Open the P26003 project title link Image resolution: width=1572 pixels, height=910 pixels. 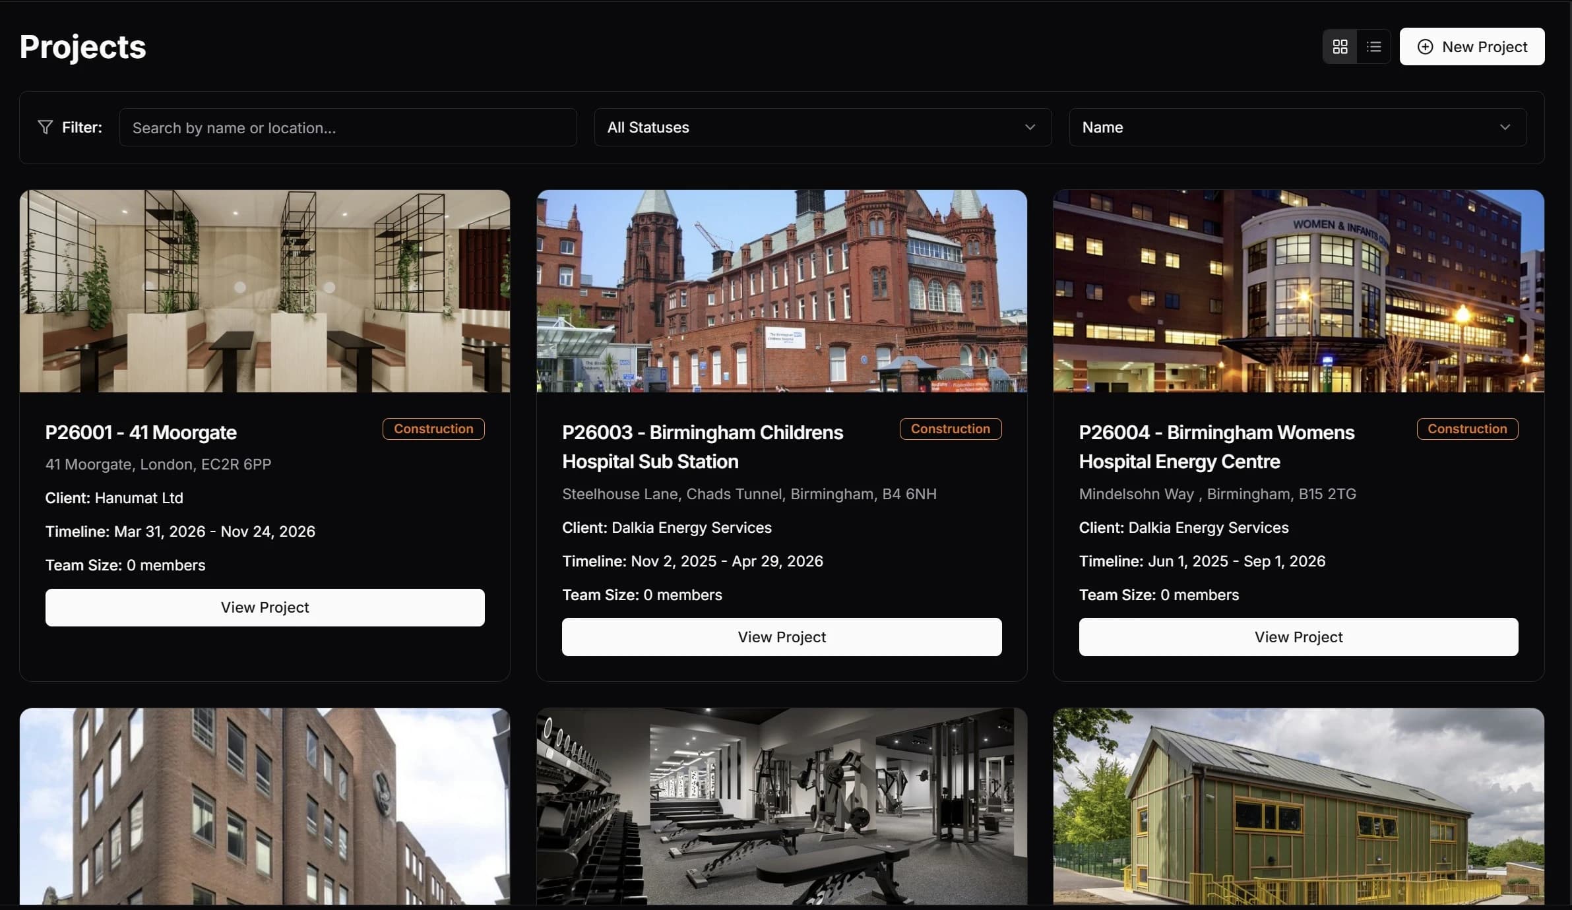click(x=702, y=447)
